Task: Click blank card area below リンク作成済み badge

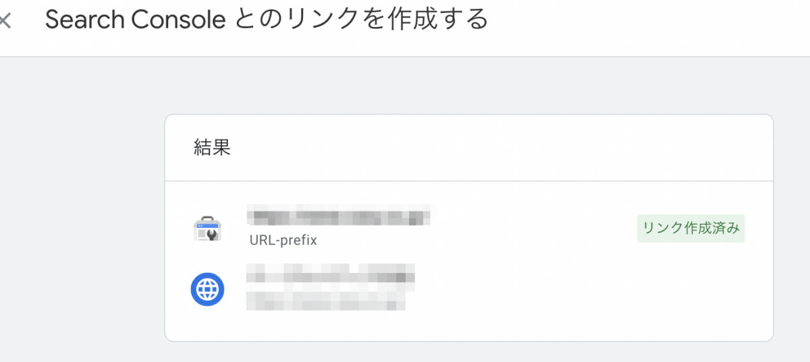Action: [691, 290]
